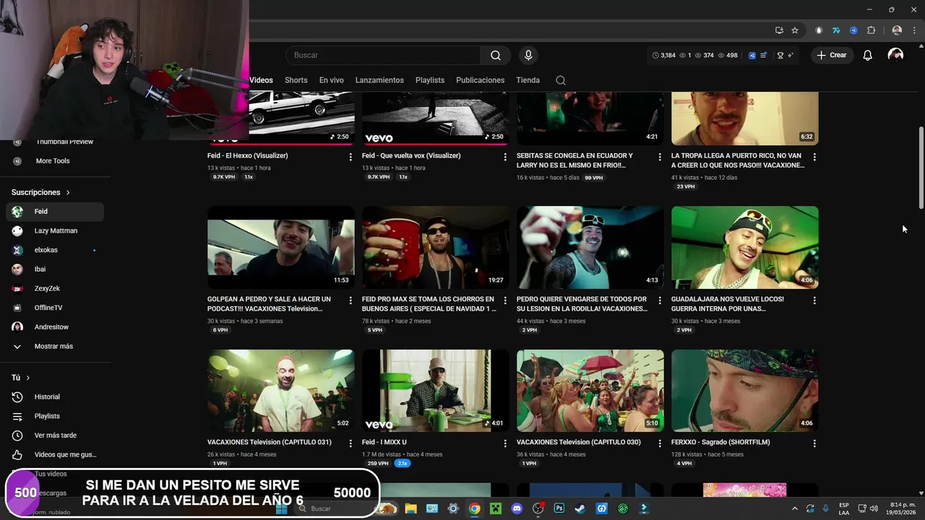Play VACAXIONES Television CAPITULO 030 thumbnail
Image resolution: width=925 pixels, height=520 pixels.
(x=590, y=391)
